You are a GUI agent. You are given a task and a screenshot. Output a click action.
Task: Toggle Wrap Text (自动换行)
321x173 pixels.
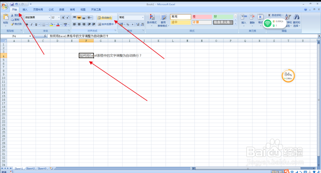105,18
